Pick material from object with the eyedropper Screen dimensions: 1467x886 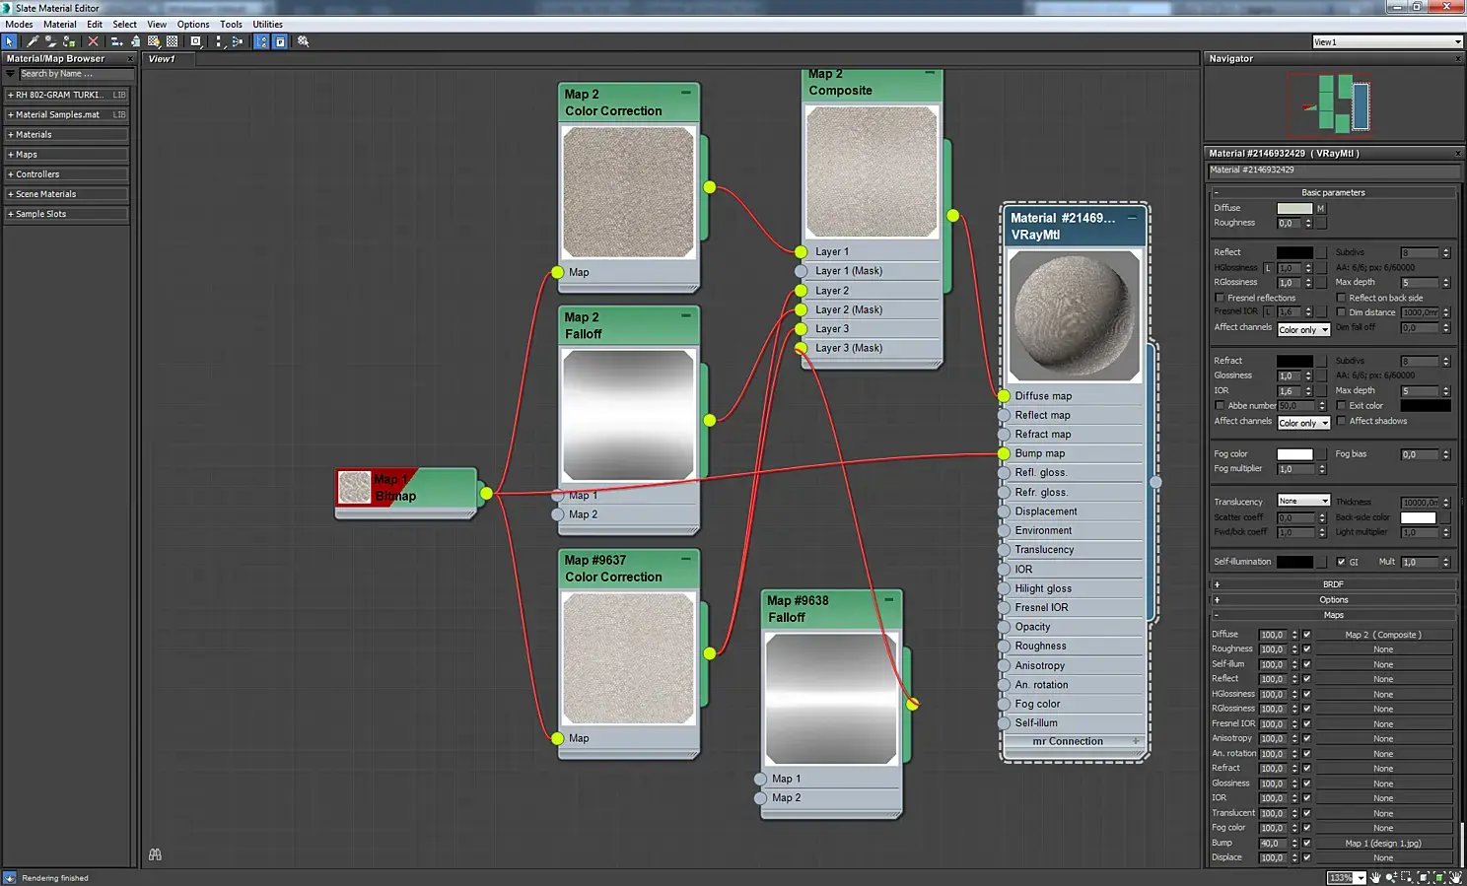33,41
